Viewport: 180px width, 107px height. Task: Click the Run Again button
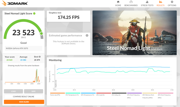coord(24,102)
